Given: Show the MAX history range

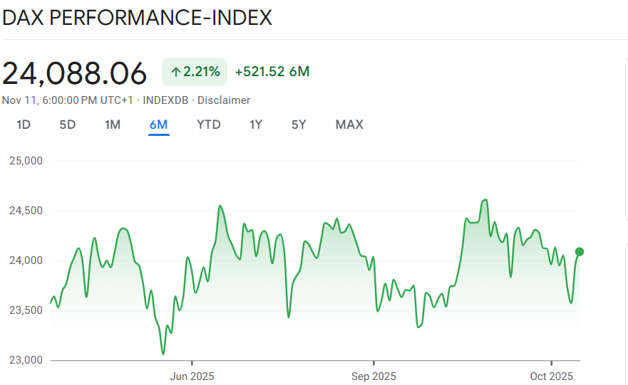Looking at the screenshot, I should click(349, 125).
